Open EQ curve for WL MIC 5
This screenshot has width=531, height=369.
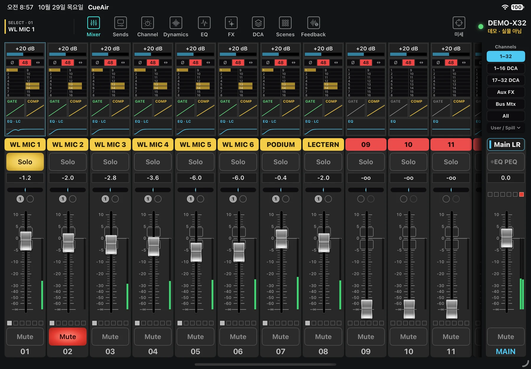tap(195, 127)
